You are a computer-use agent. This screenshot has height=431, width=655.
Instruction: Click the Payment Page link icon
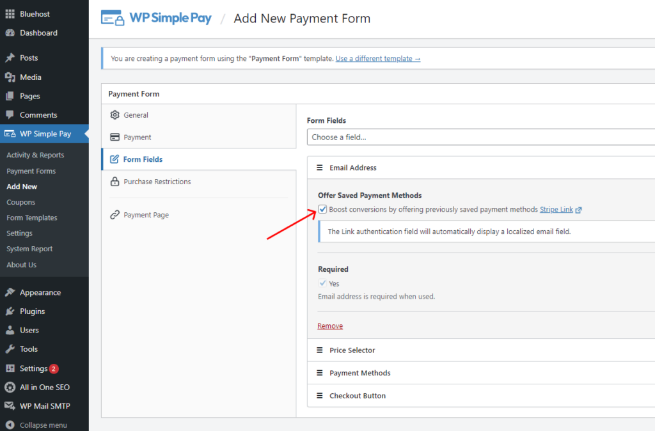point(114,215)
